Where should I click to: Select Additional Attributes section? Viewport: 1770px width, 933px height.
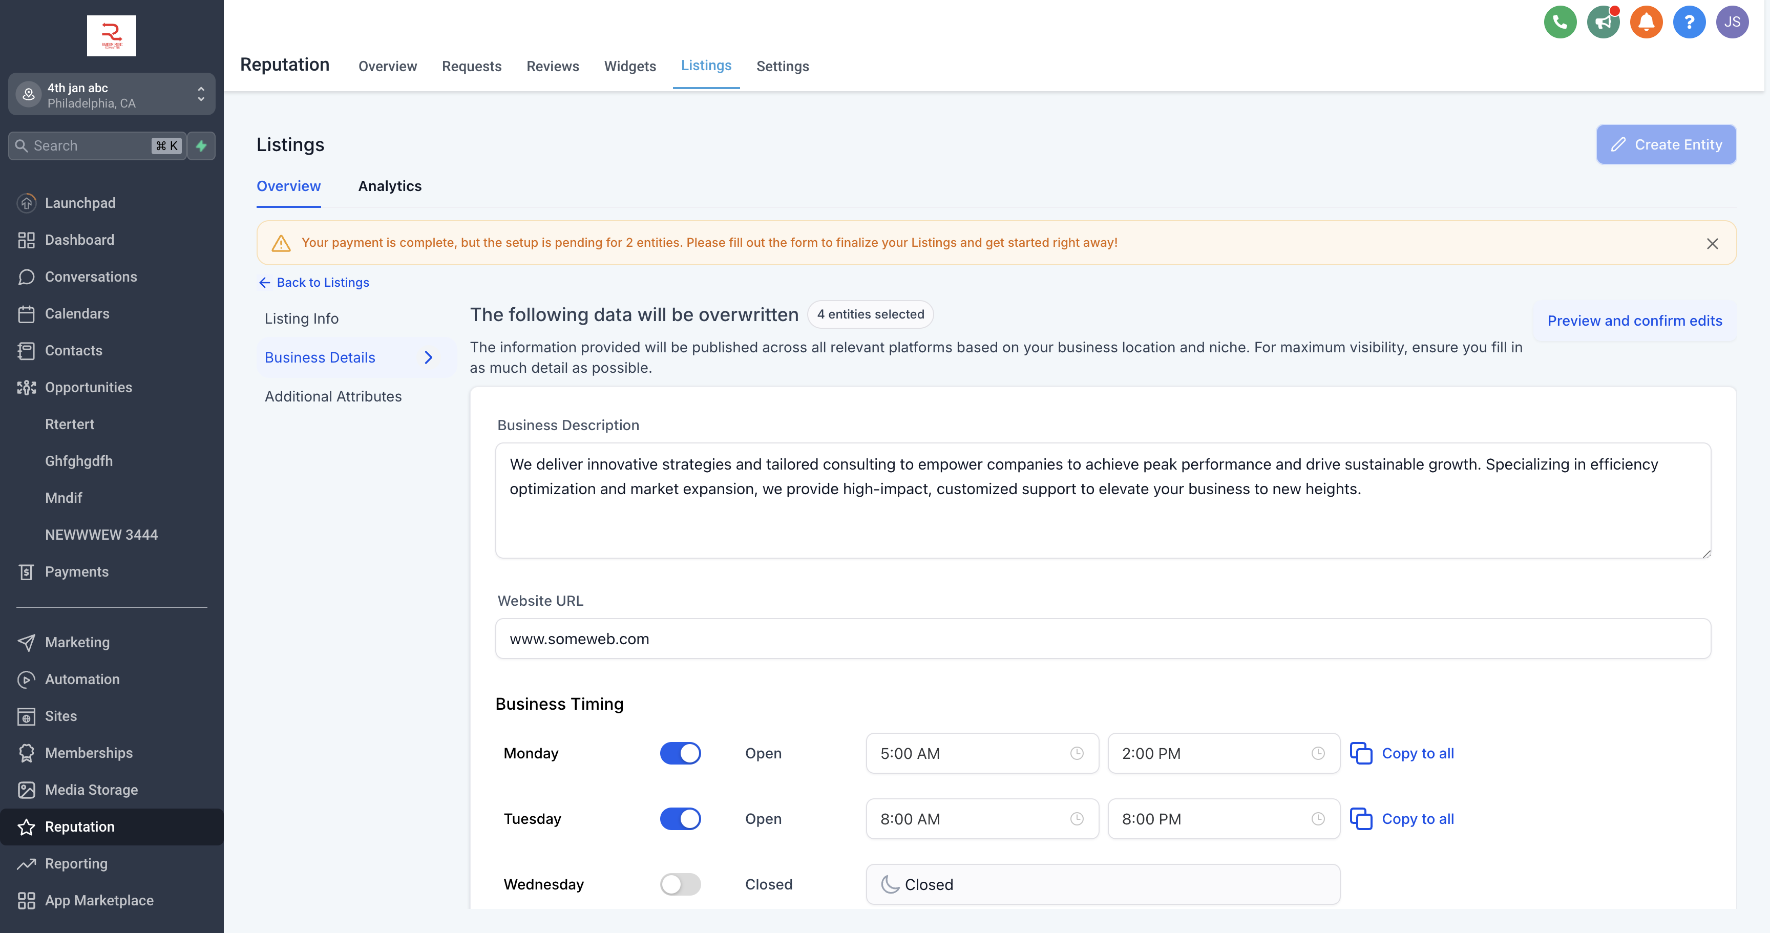click(333, 396)
